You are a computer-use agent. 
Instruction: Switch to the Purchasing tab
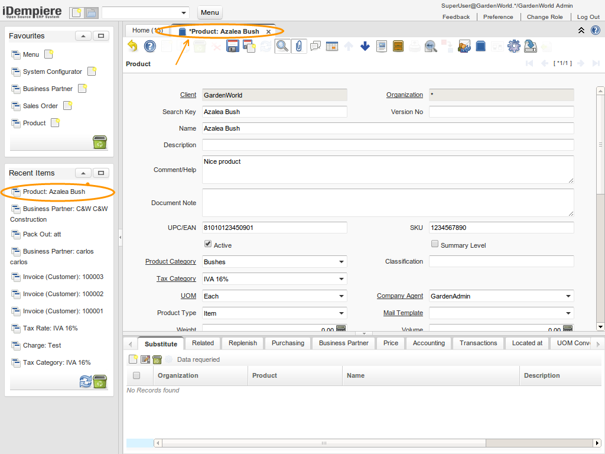(288, 343)
